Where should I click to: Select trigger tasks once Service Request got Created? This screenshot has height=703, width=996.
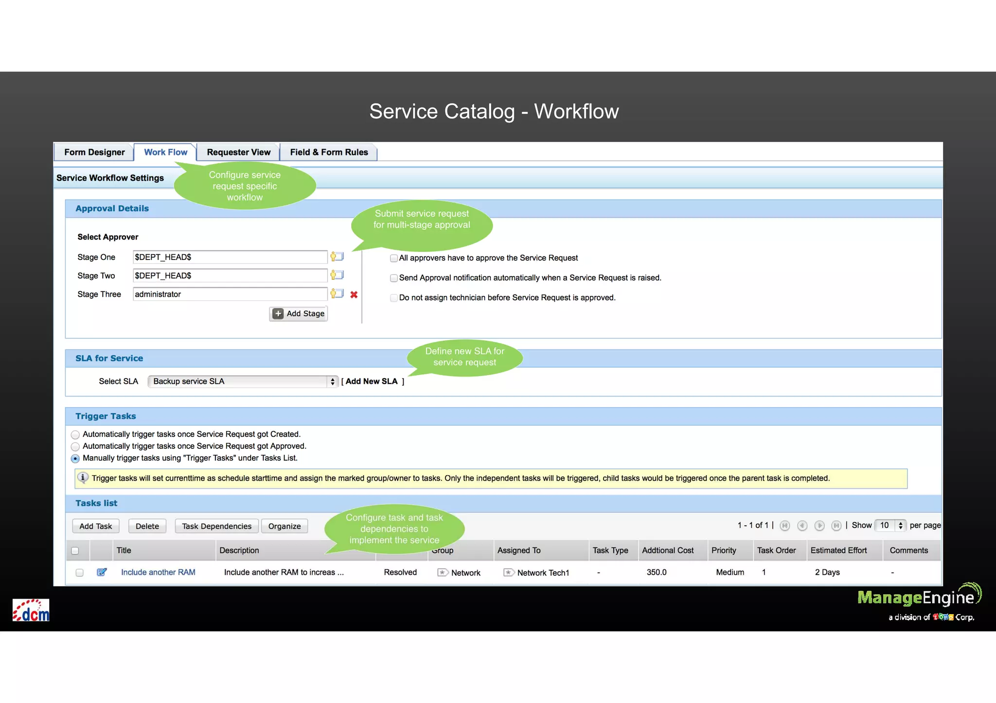tap(75, 434)
